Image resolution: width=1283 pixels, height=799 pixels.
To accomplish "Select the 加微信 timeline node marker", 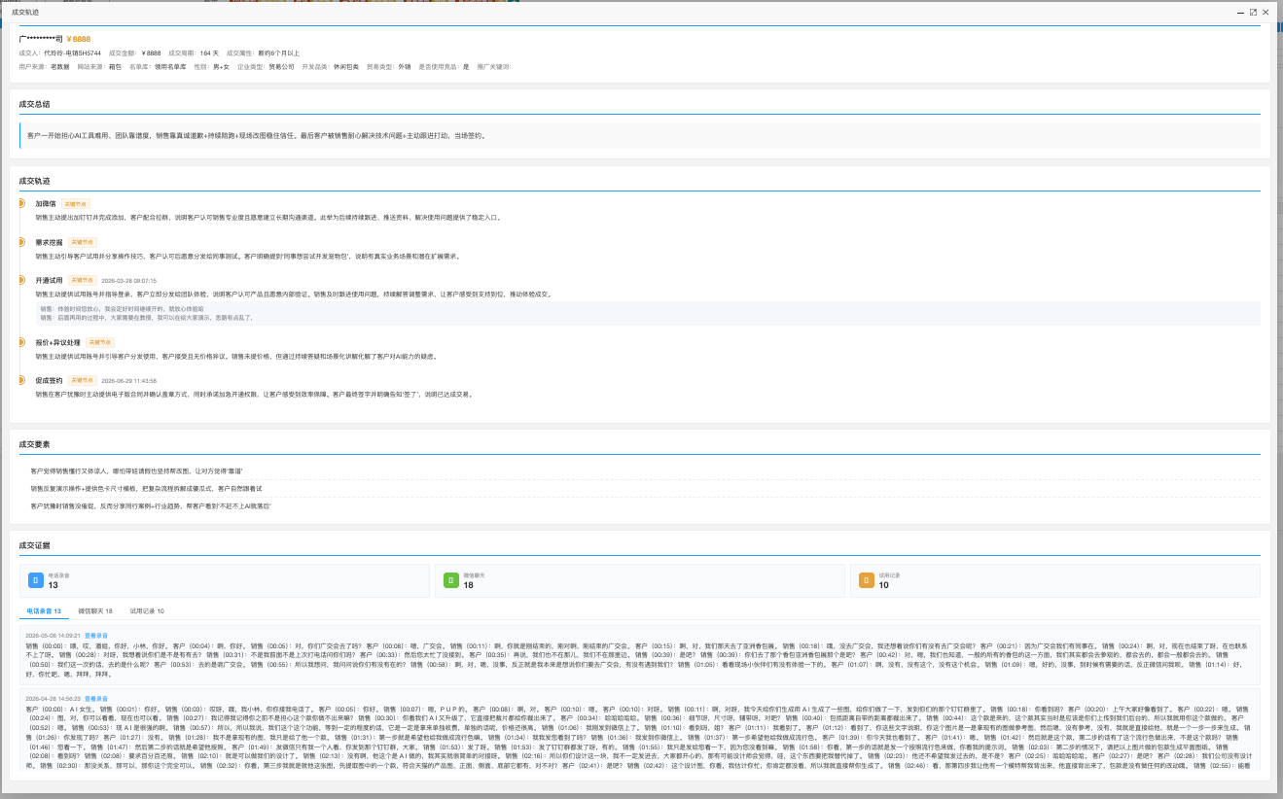I will (x=20, y=204).
